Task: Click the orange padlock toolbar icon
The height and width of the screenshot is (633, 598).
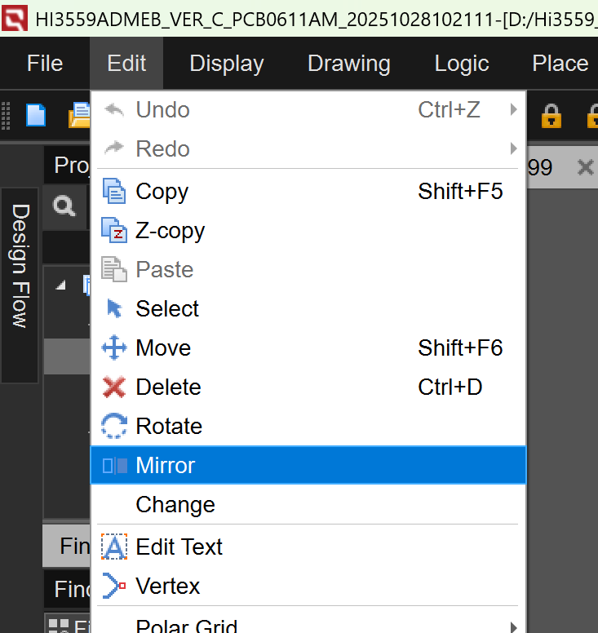Action: coord(551,116)
